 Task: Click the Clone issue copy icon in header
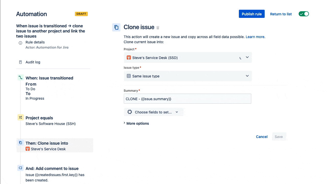coord(116,27)
